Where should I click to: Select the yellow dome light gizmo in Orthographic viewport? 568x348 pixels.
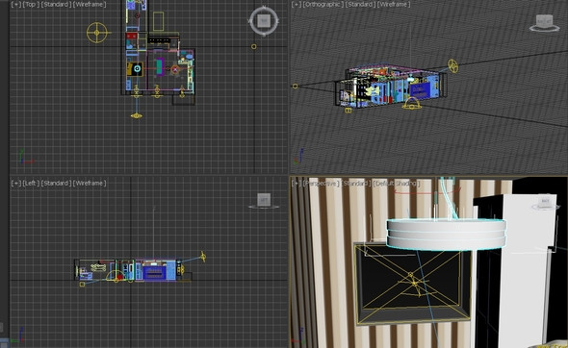411,104
